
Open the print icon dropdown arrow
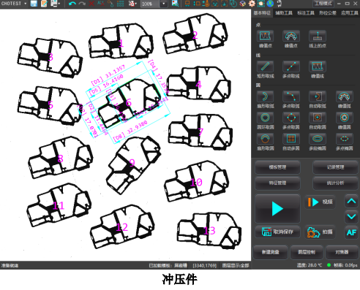tap(59, 4)
